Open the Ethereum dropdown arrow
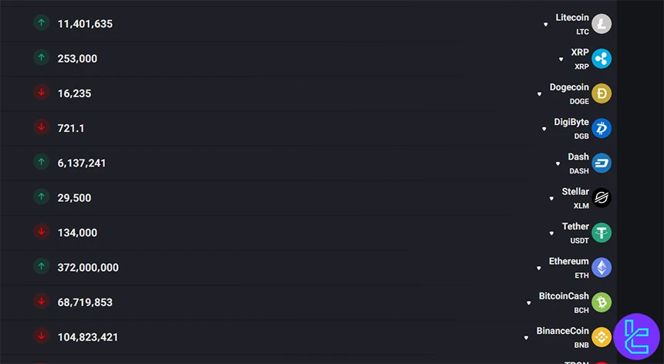This screenshot has width=664, height=364. (x=539, y=268)
